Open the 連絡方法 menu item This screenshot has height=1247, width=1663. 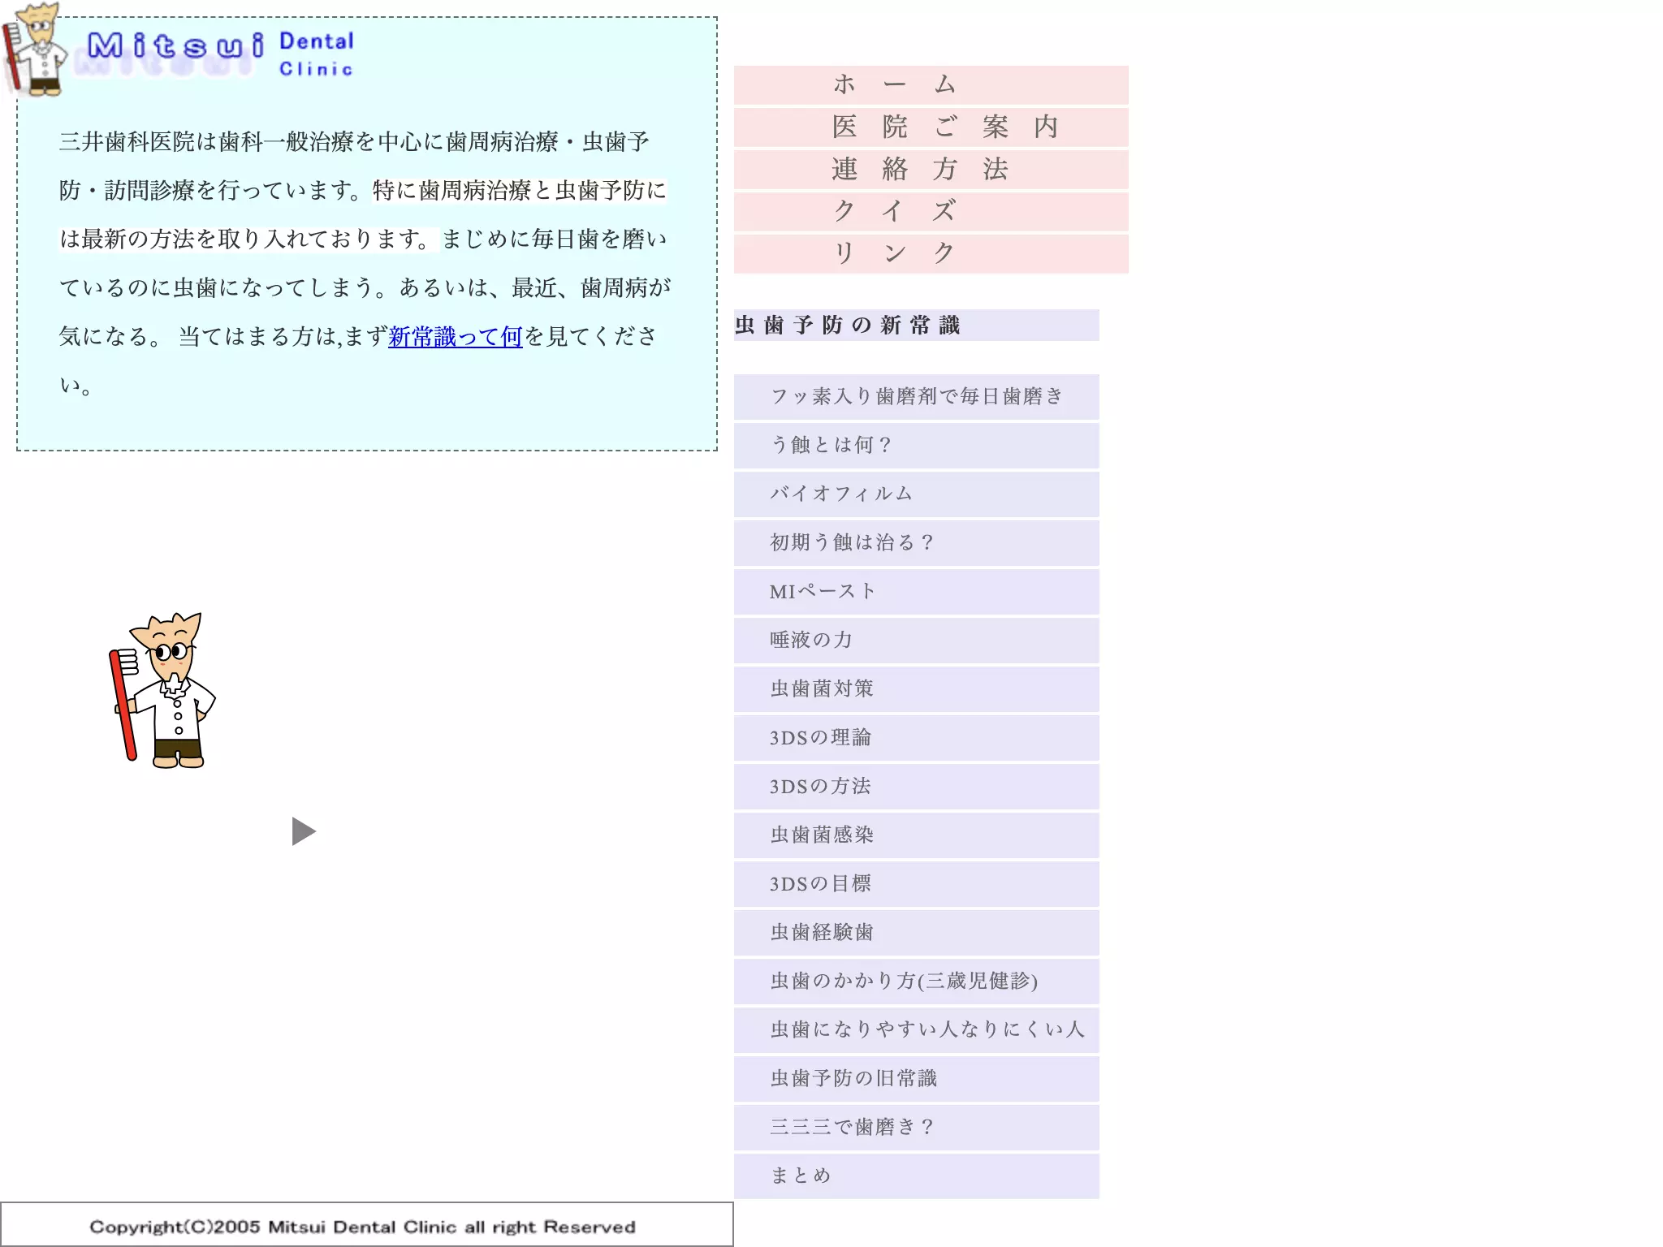point(931,169)
